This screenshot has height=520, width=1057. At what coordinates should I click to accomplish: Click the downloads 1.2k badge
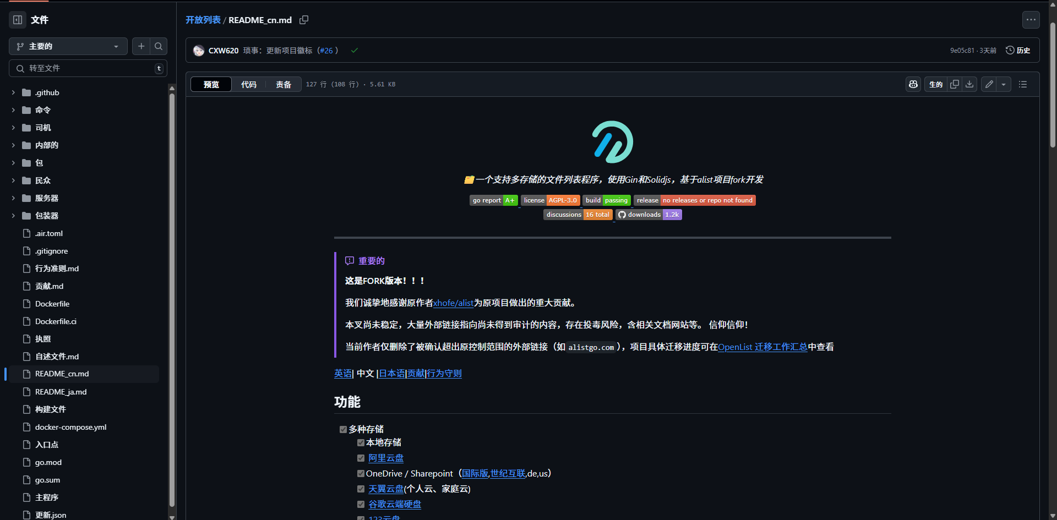pyautogui.click(x=649, y=215)
